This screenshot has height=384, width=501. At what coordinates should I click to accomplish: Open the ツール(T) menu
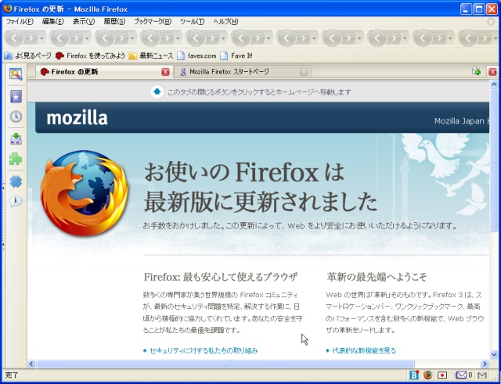192,21
